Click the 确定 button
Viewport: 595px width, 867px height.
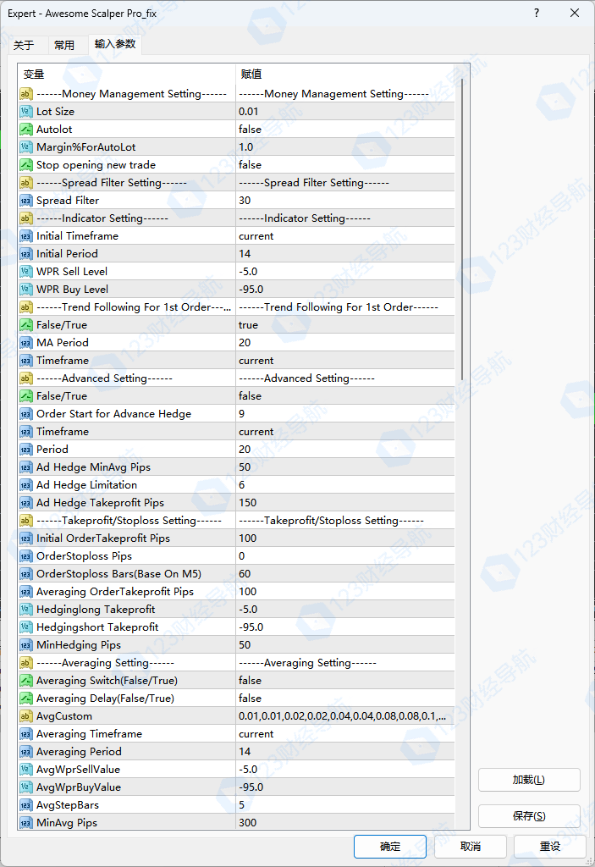click(x=390, y=847)
